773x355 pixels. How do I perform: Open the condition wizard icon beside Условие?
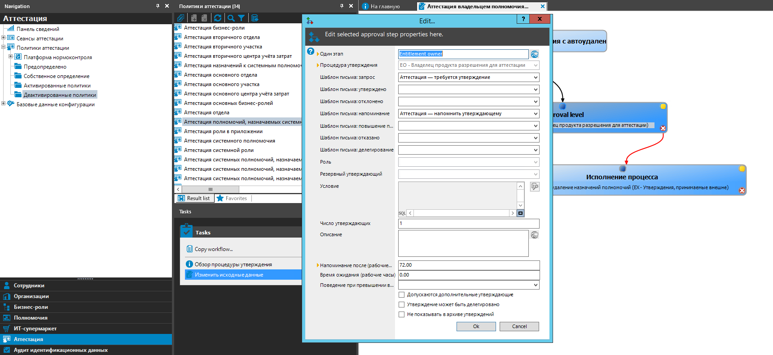tap(535, 186)
